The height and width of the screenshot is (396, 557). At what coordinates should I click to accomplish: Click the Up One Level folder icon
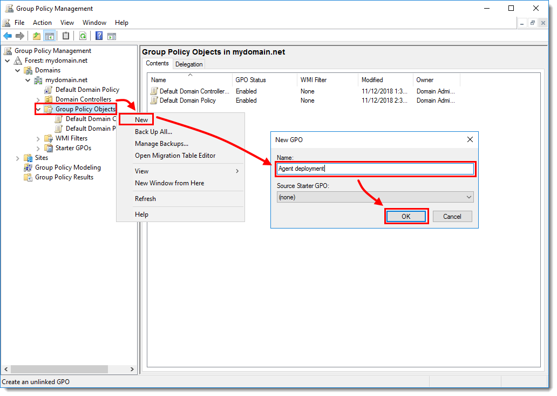(36, 36)
